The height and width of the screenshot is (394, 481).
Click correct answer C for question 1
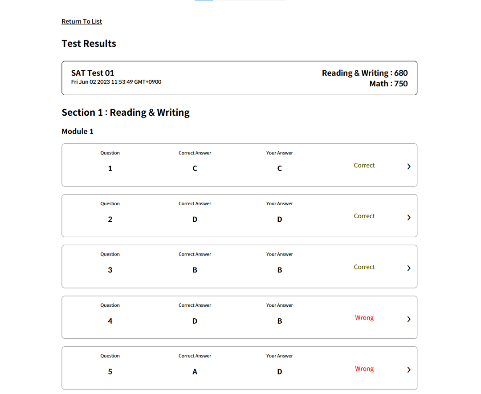point(195,168)
